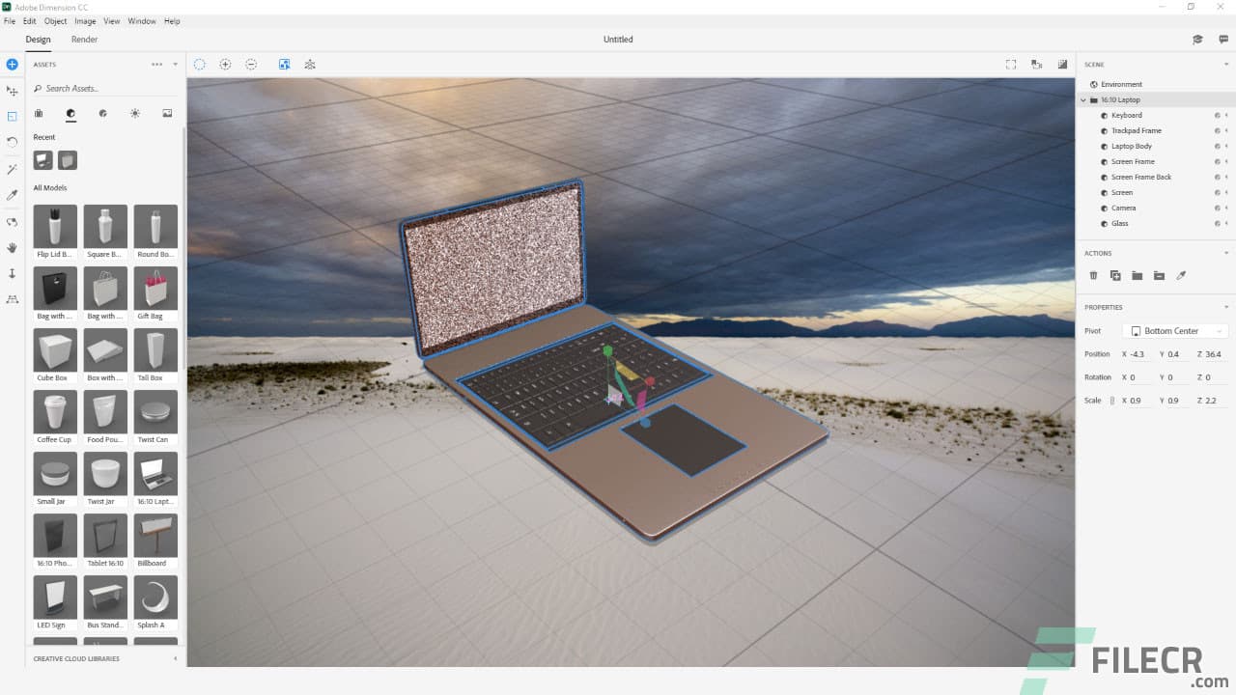
Task: Pick the Eyedropper sampling tool
Action: click(x=12, y=195)
